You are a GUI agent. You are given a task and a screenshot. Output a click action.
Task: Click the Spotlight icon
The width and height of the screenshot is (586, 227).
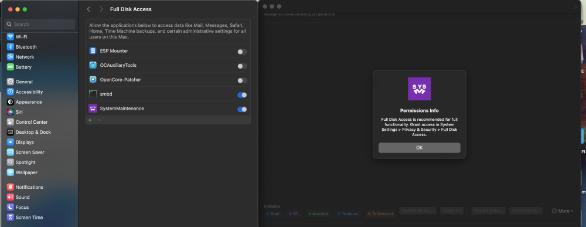click(10, 162)
